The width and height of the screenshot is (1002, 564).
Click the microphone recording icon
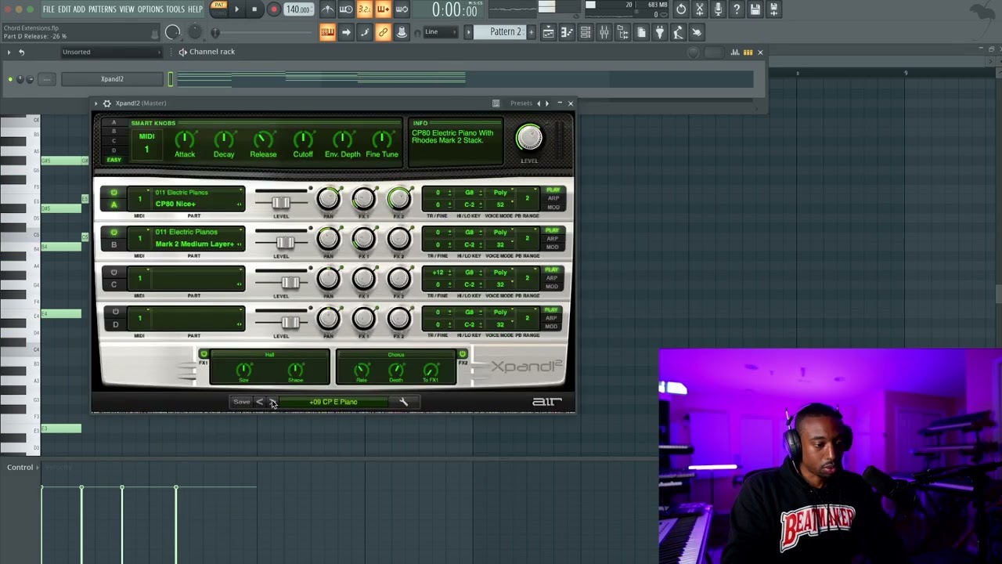click(718, 9)
